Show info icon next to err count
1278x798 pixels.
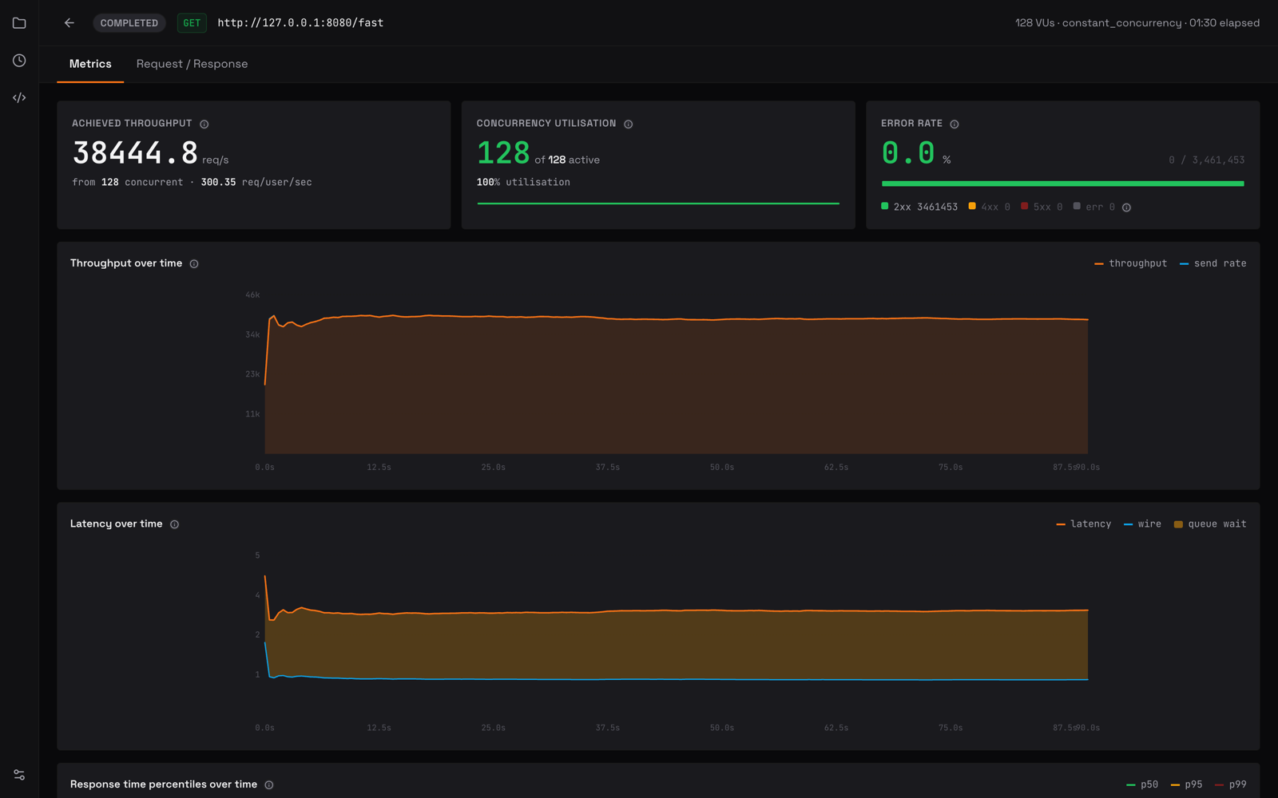coord(1126,207)
